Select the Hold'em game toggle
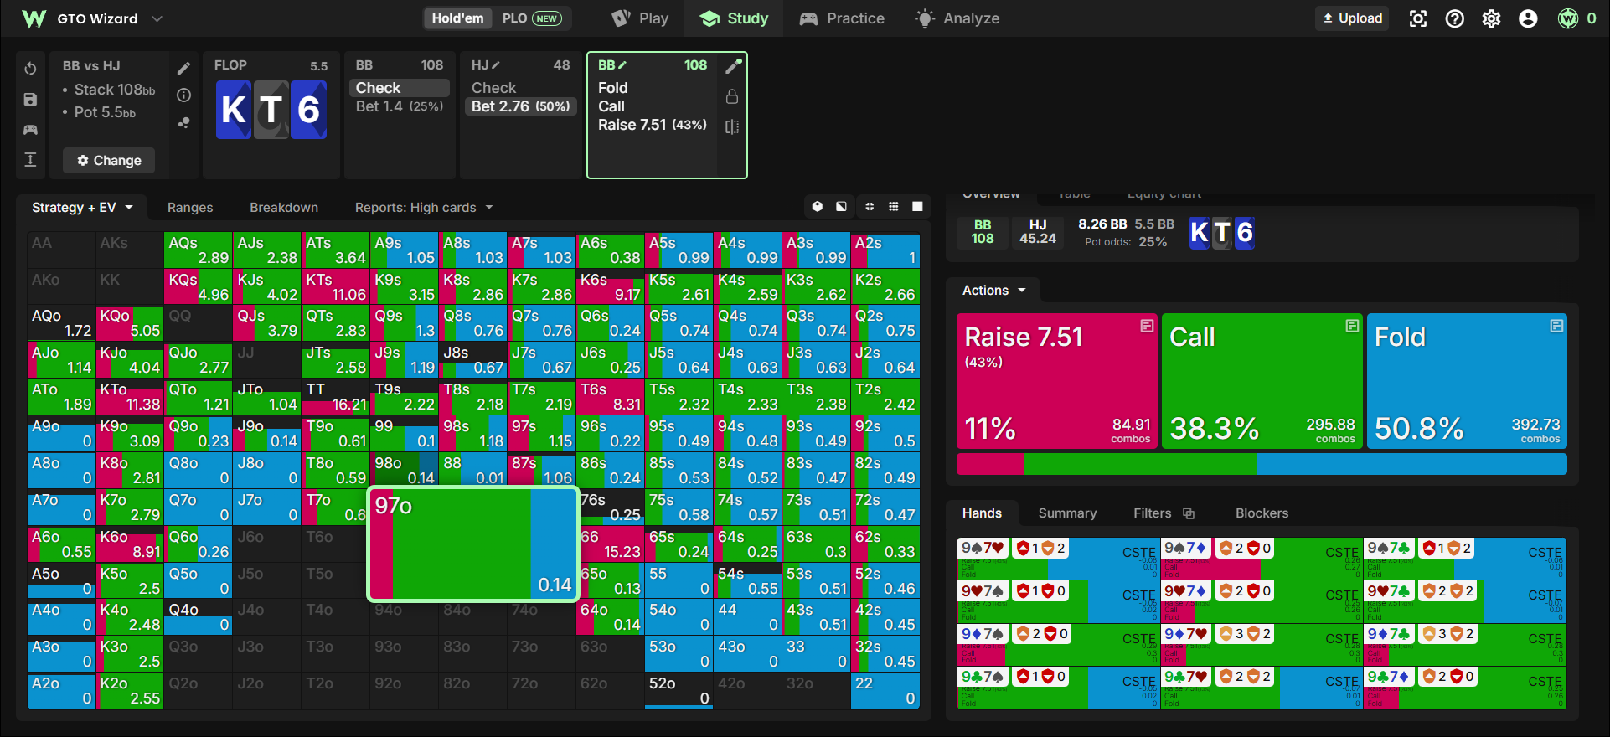 [457, 18]
